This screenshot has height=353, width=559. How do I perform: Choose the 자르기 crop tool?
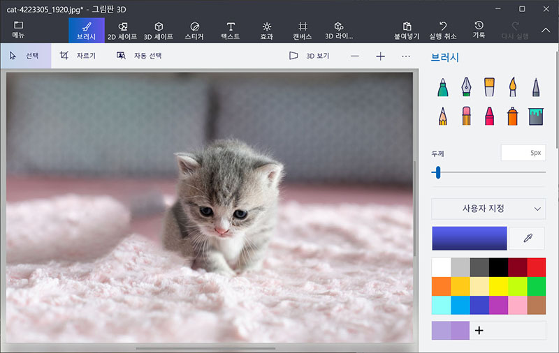78,56
